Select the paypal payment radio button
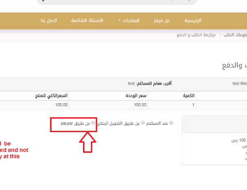247x190 pixels. [93, 123]
